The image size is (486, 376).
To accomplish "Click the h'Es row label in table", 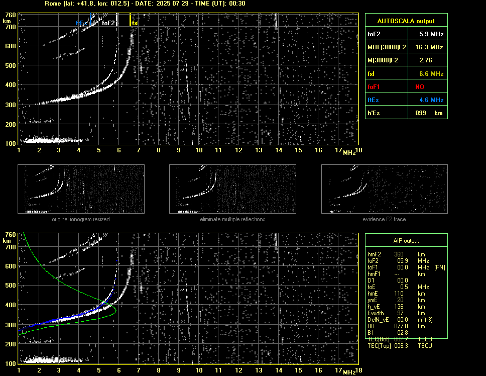I will pos(374,113).
